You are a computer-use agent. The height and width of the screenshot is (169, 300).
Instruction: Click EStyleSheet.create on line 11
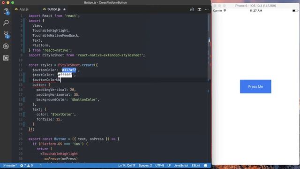point(76,65)
